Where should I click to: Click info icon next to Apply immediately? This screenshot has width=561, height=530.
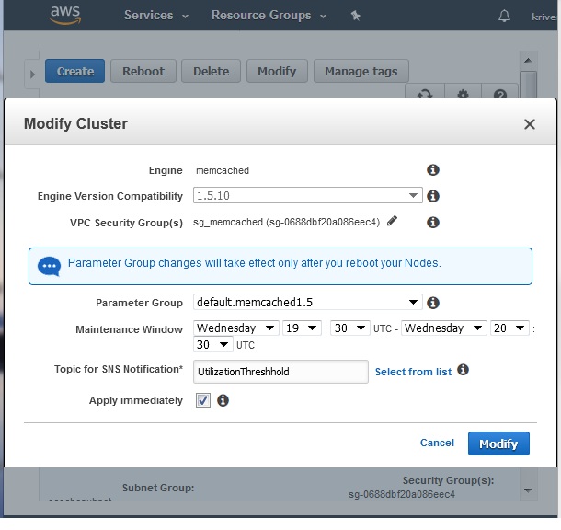click(223, 400)
